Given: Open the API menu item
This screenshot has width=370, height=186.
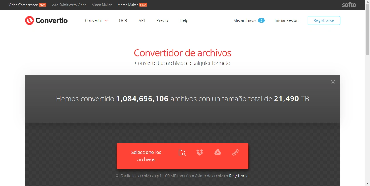Looking at the screenshot, I should click(142, 20).
